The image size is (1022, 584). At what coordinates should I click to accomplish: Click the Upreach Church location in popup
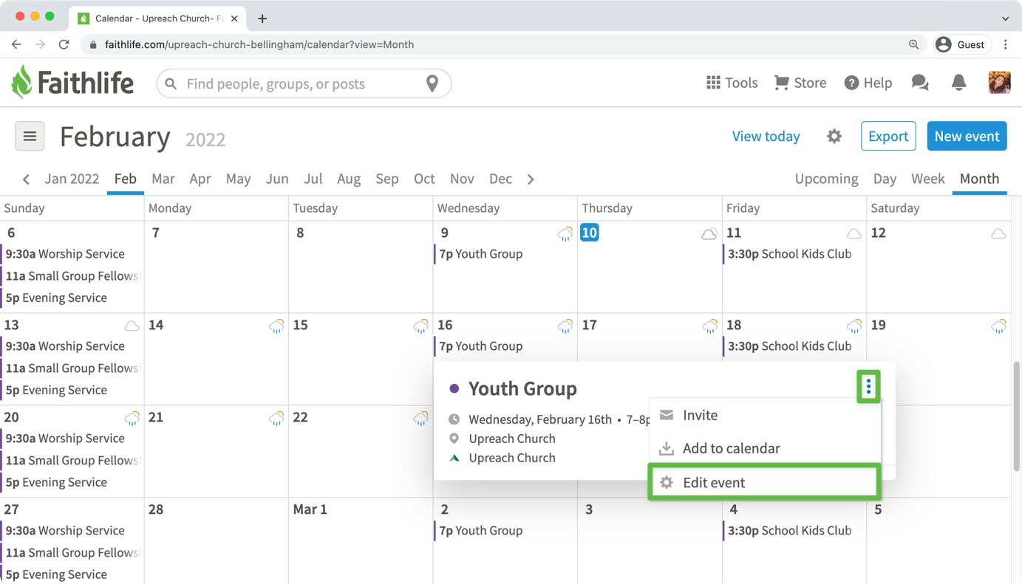click(511, 439)
